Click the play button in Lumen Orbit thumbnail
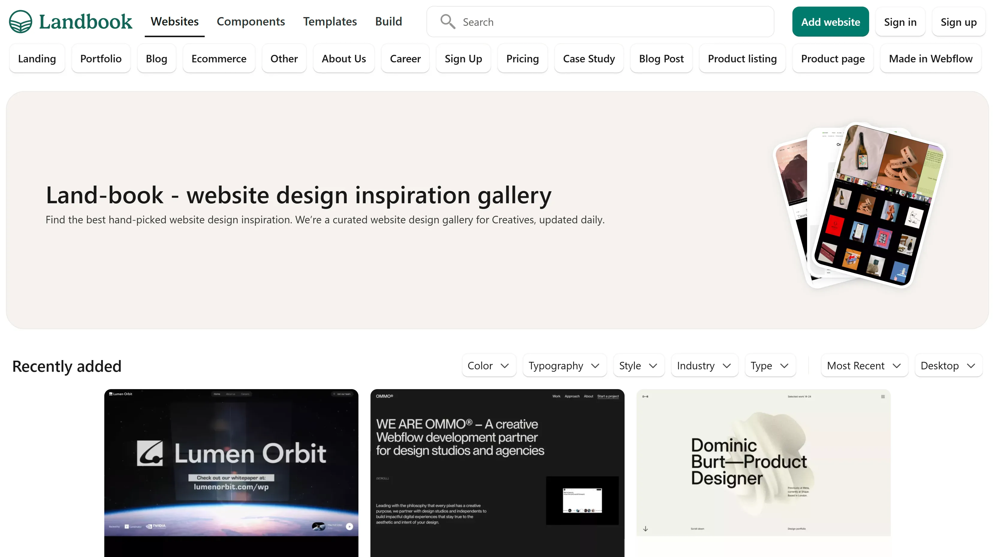The width and height of the screenshot is (995, 557). [x=349, y=526]
